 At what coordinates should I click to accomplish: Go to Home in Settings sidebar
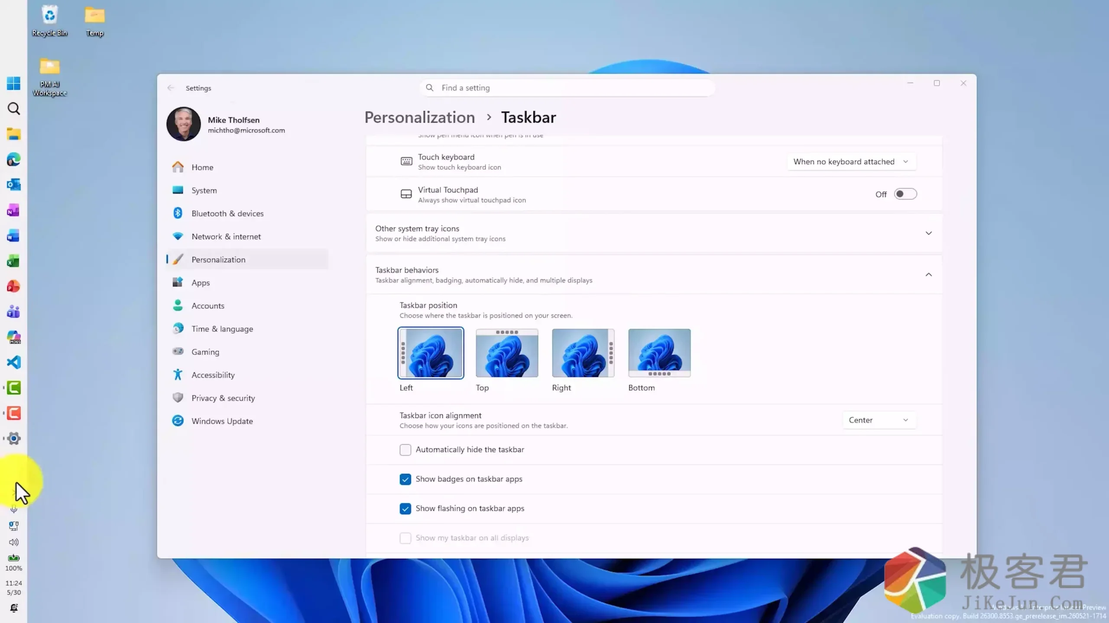(247, 167)
